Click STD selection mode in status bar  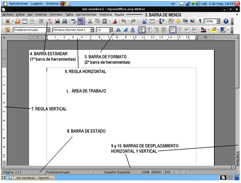coord(168,172)
